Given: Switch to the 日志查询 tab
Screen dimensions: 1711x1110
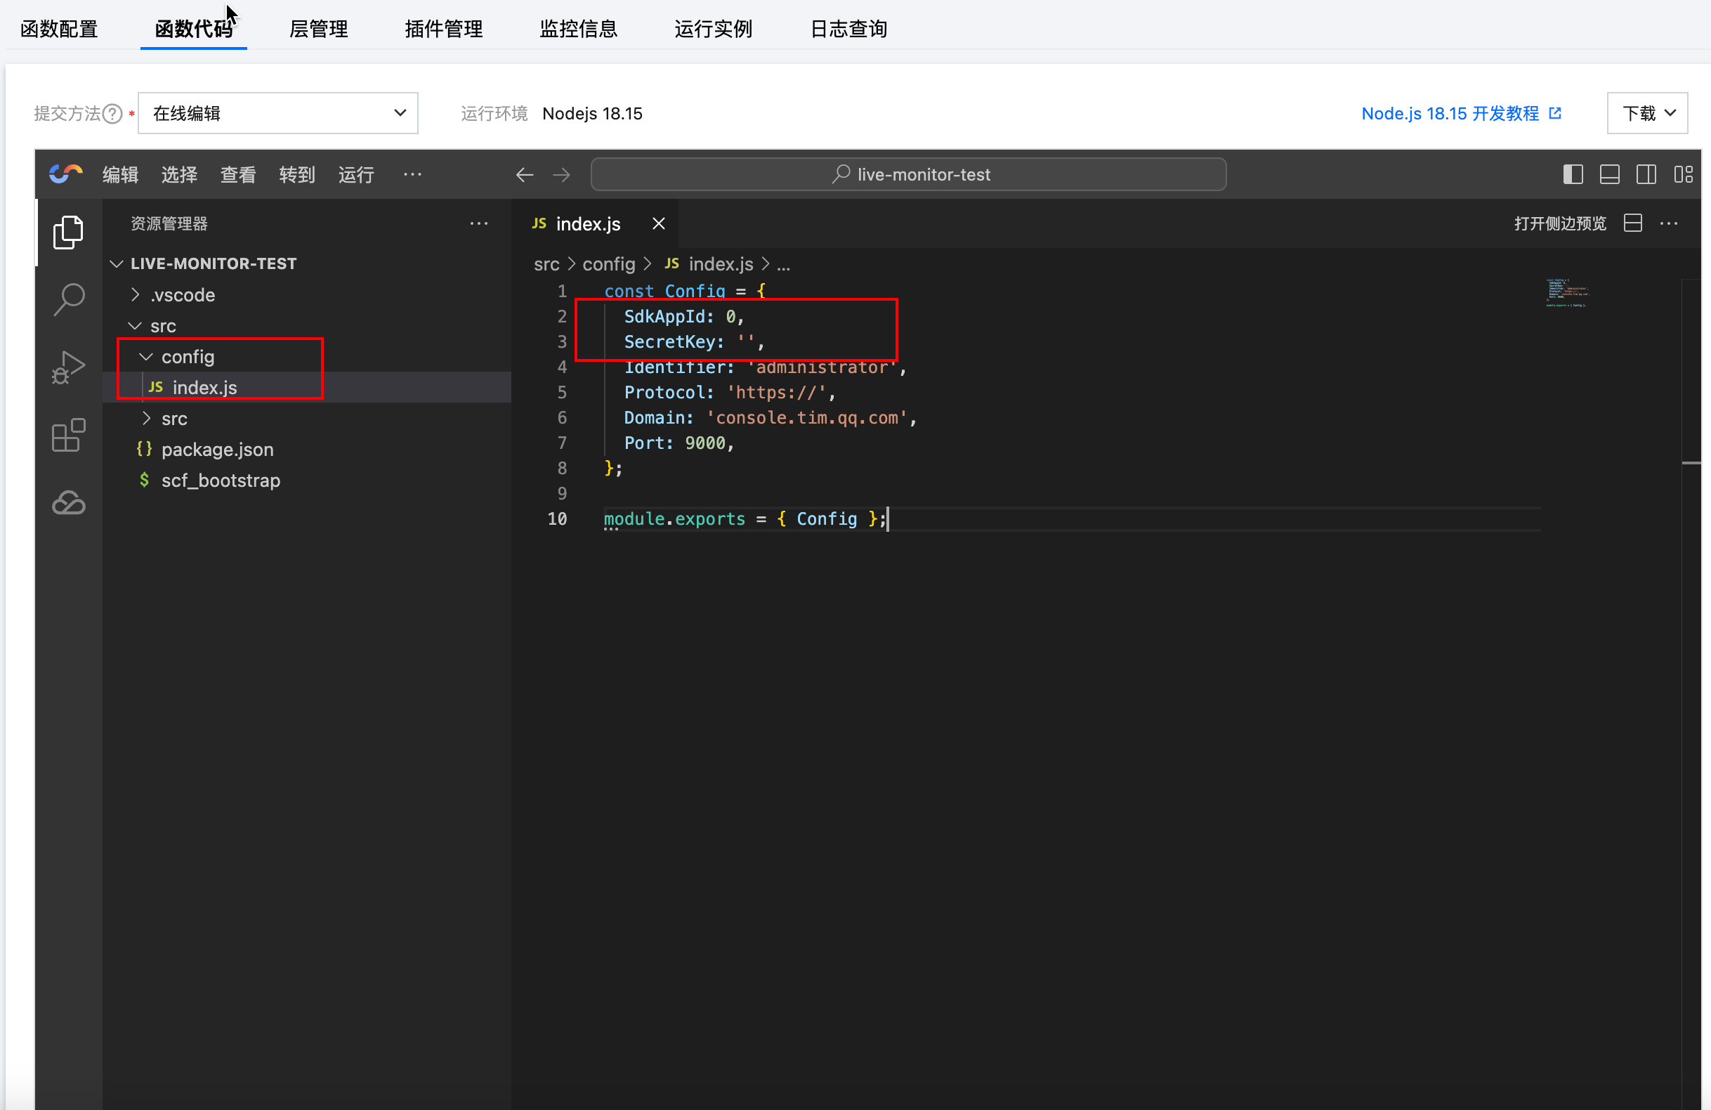Looking at the screenshot, I should click(x=848, y=29).
